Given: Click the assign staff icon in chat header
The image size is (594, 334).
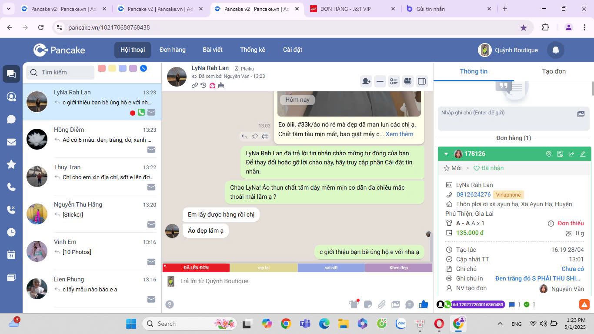Looking at the screenshot, I should (366, 81).
